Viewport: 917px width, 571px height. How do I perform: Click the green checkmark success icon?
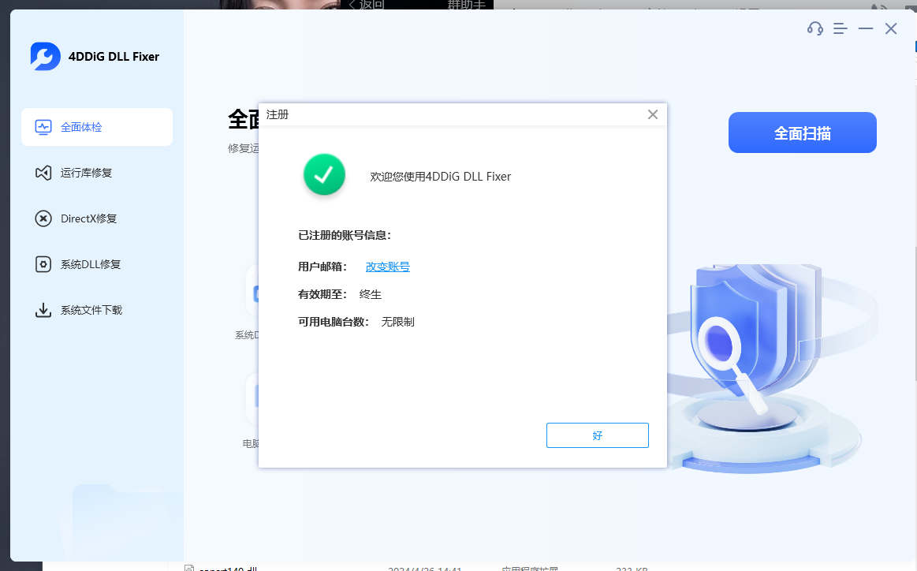[324, 174]
